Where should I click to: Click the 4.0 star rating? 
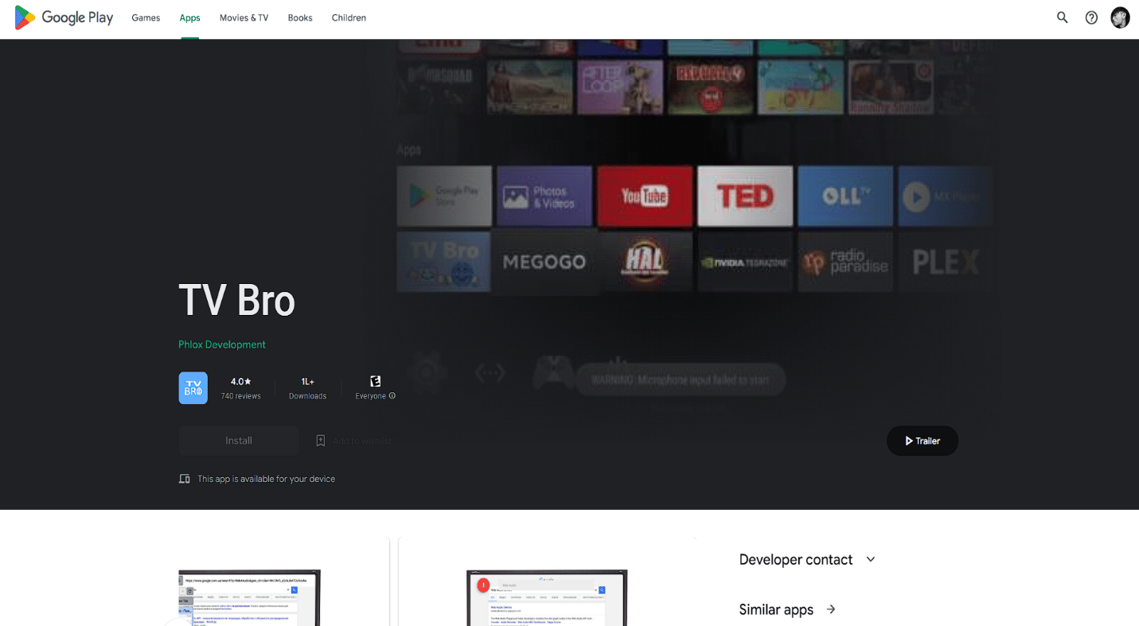pos(241,382)
